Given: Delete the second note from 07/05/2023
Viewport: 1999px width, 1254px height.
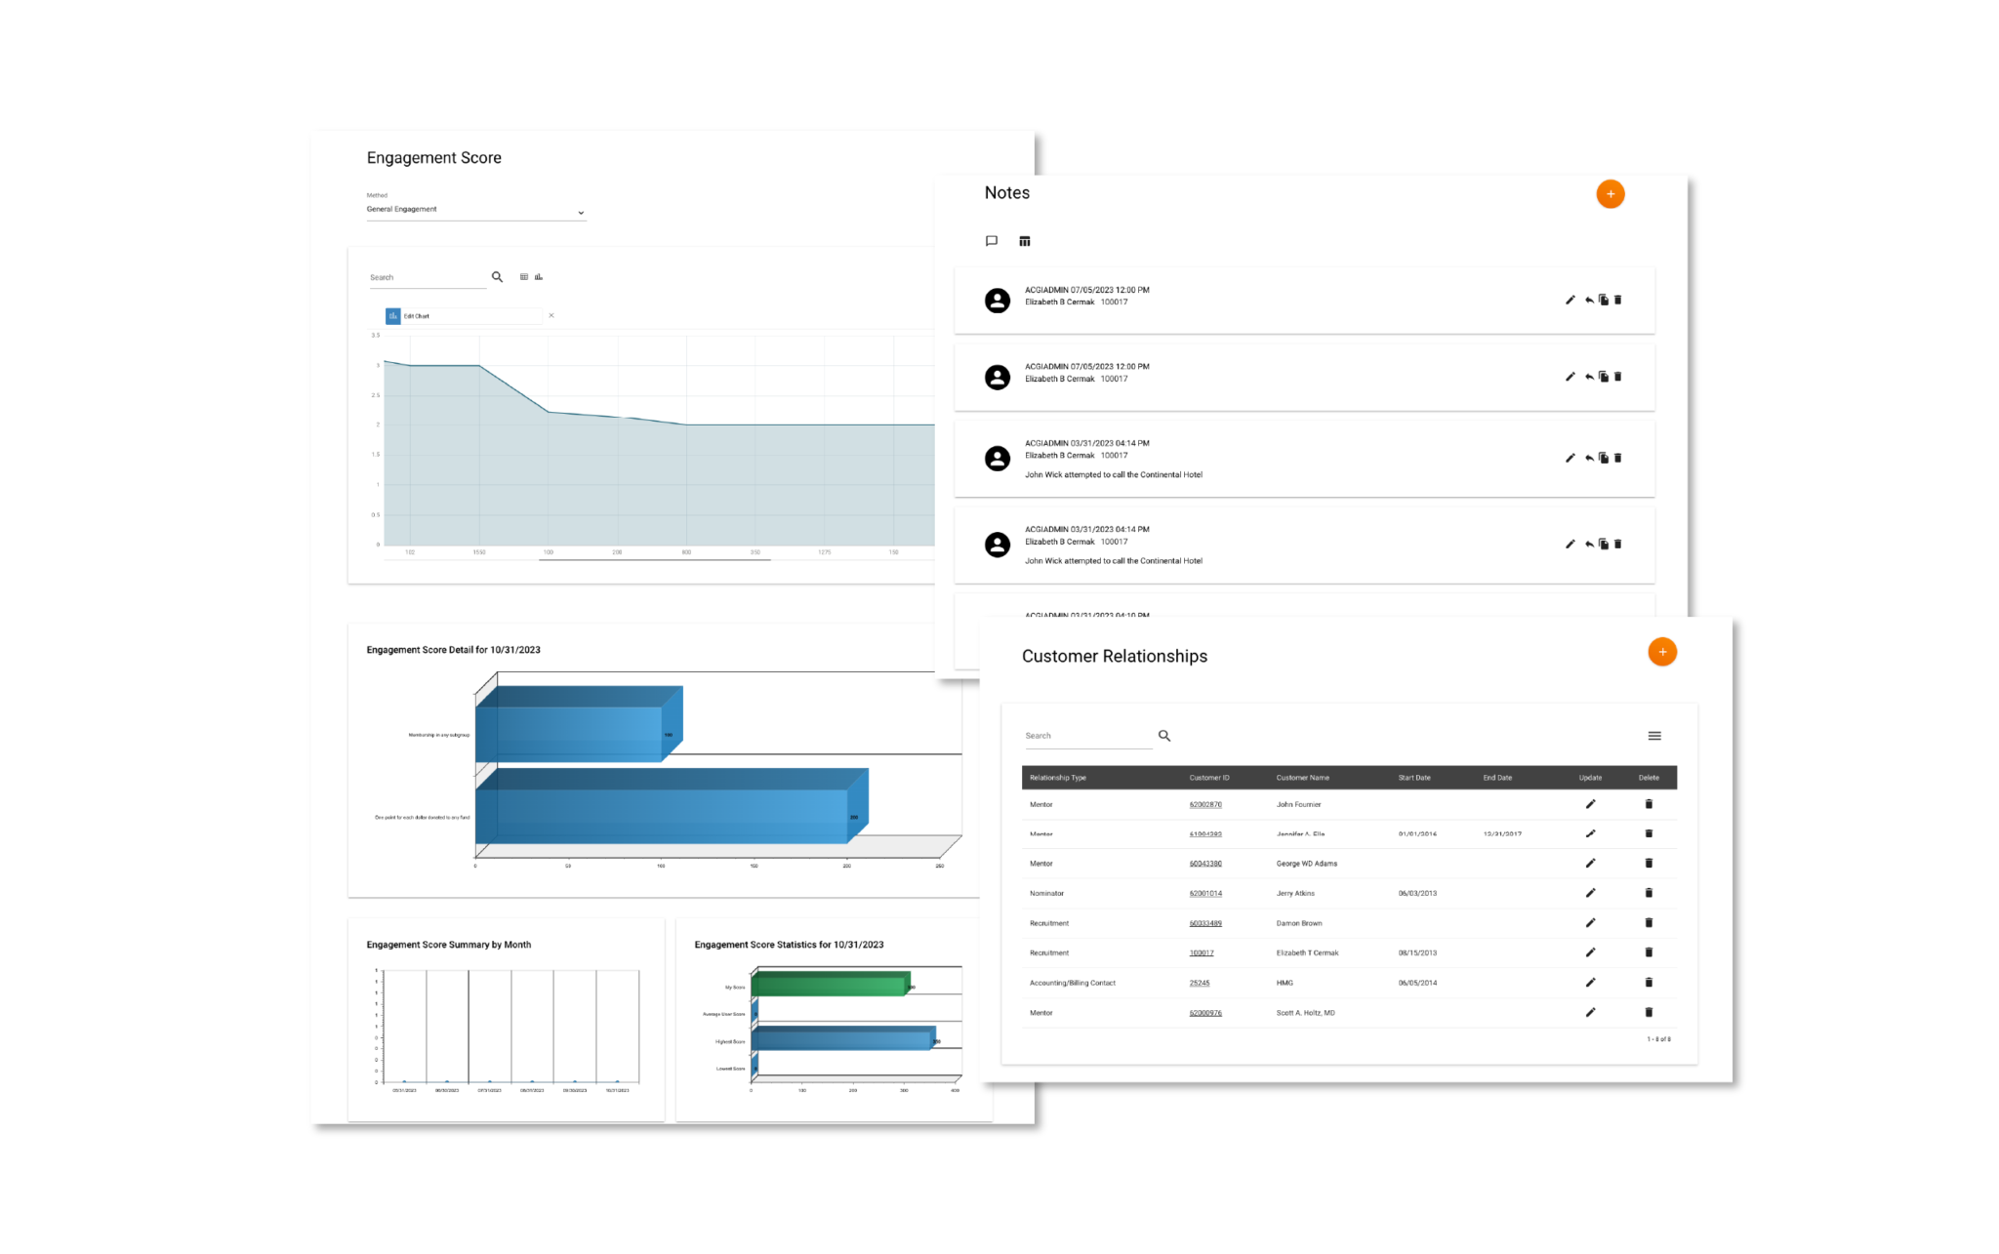Looking at the screenshot, I should (1618, 377).
